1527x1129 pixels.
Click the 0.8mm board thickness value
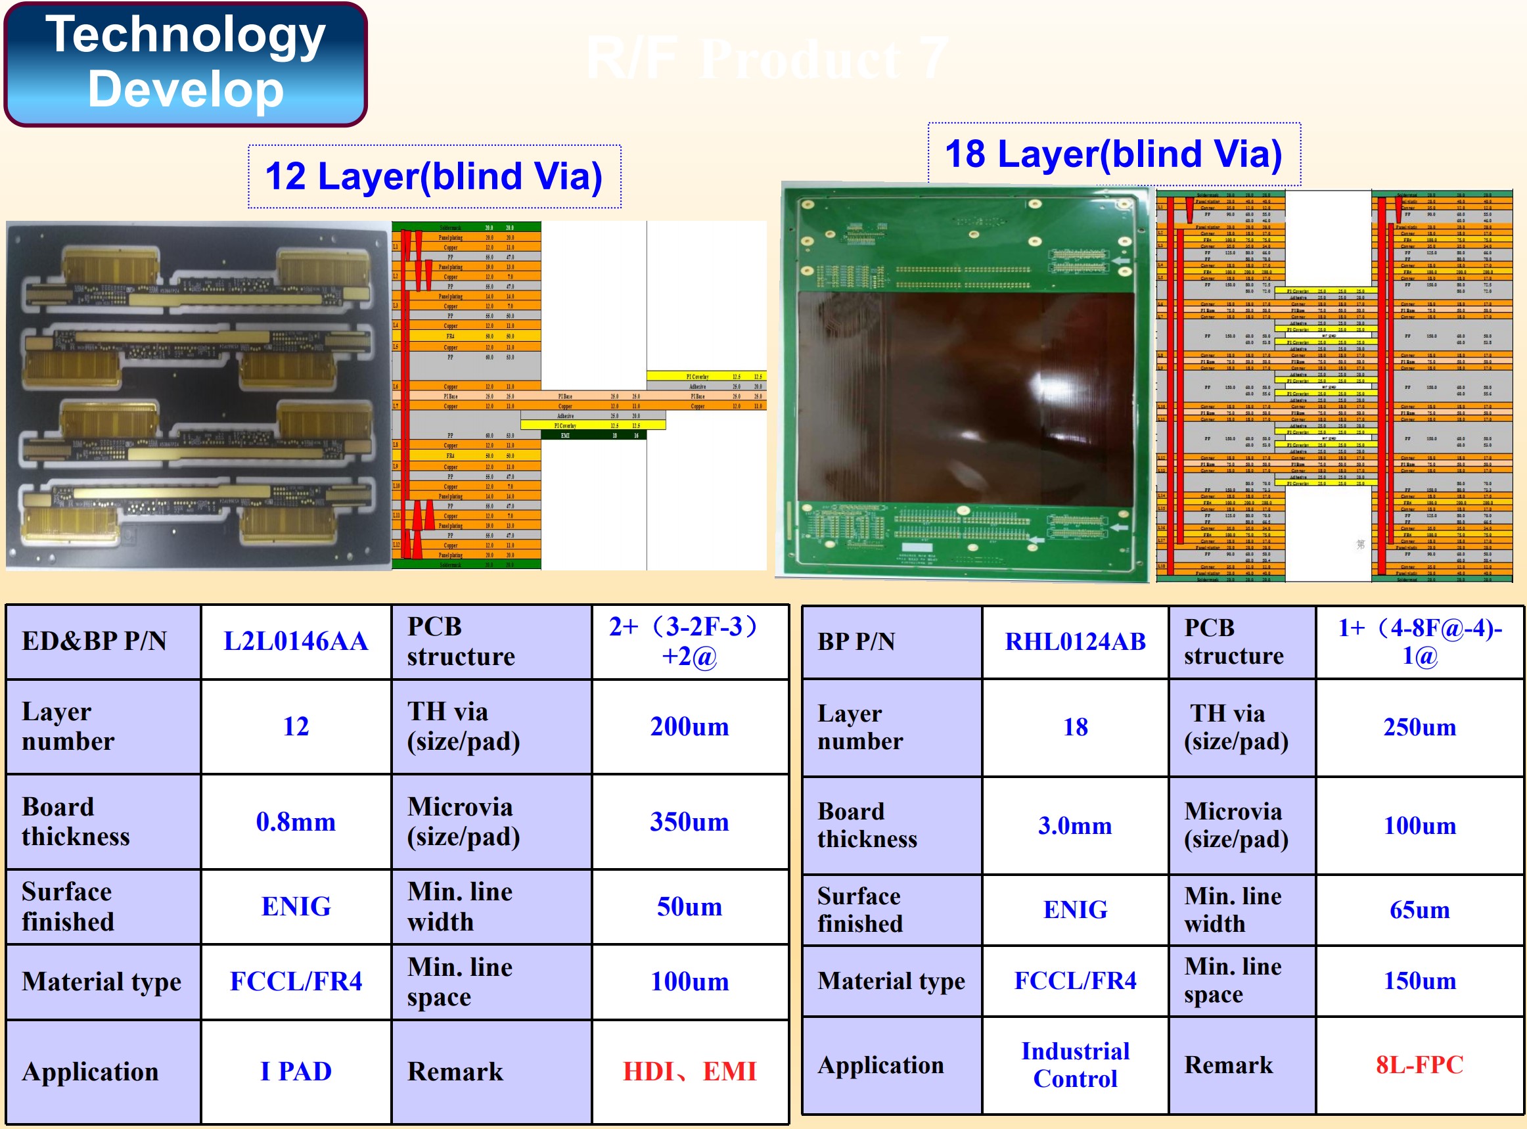click(x=296, y=821)
